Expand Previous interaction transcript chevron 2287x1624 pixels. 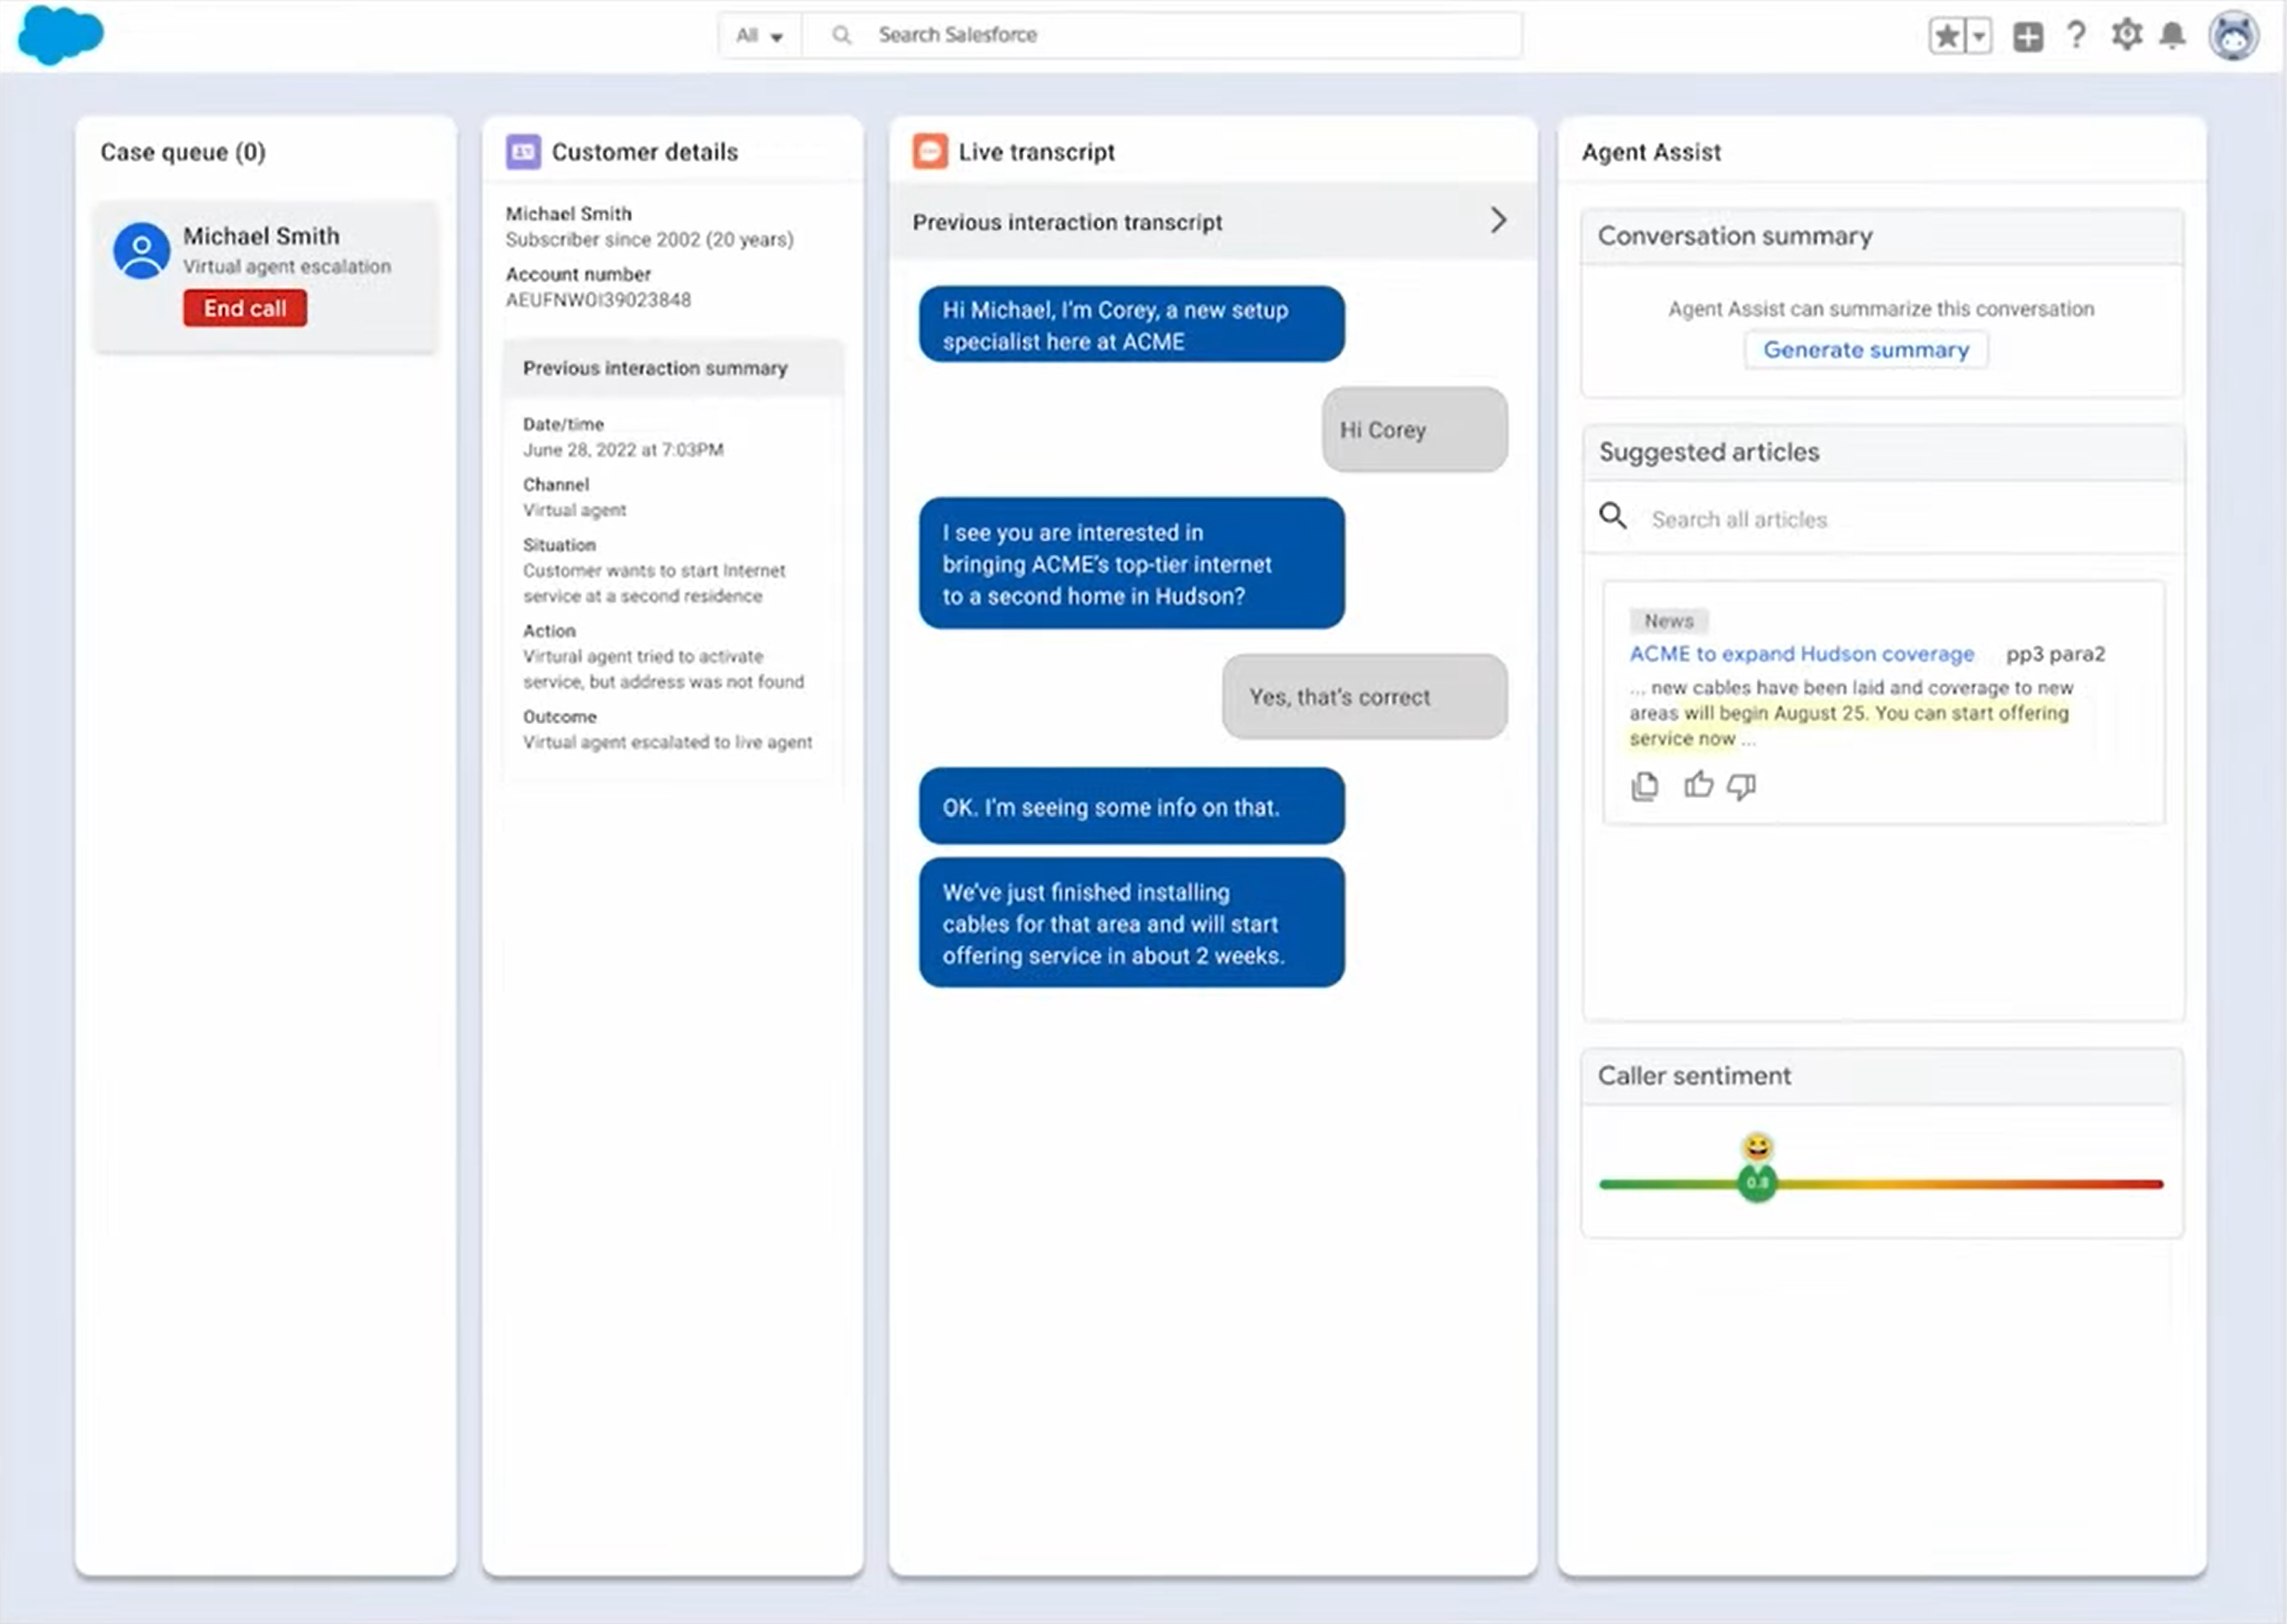[1497, 220]
